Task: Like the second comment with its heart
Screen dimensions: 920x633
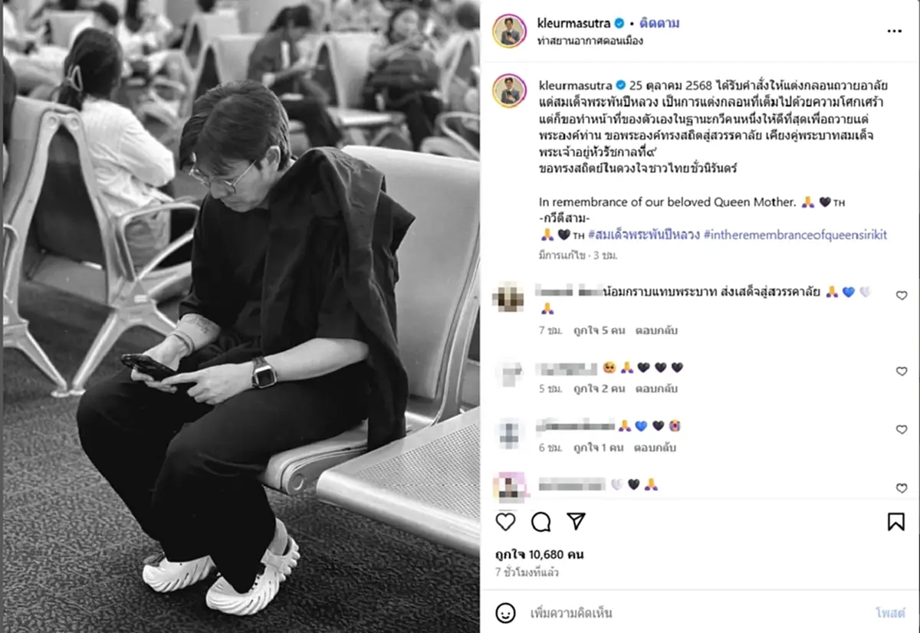Action: tap(902, 371)
